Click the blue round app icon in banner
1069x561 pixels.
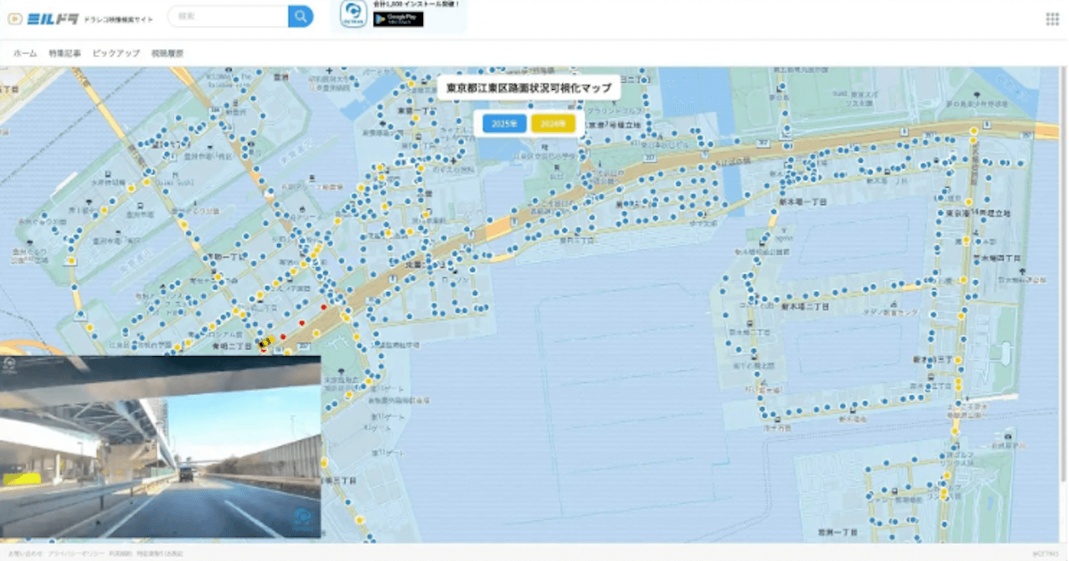click(353, 15)
